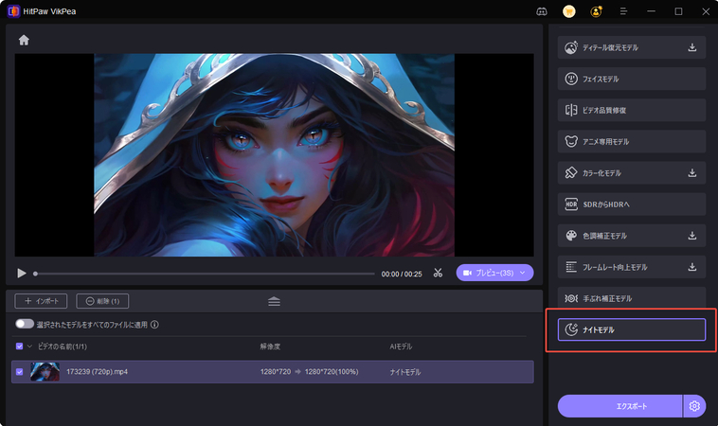Collapse the file list panel handle
The height and width of the screenshot is (426, 718).
tap(274, 301)
